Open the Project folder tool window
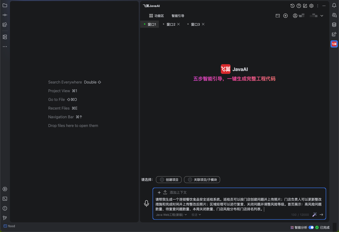 (x=5, y=5)
